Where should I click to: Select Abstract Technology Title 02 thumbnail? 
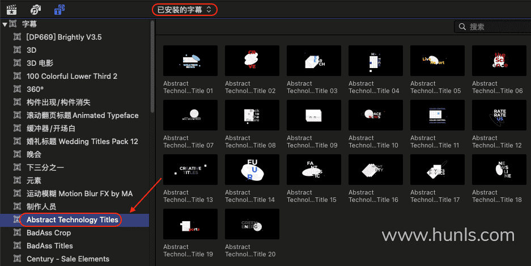252,61
